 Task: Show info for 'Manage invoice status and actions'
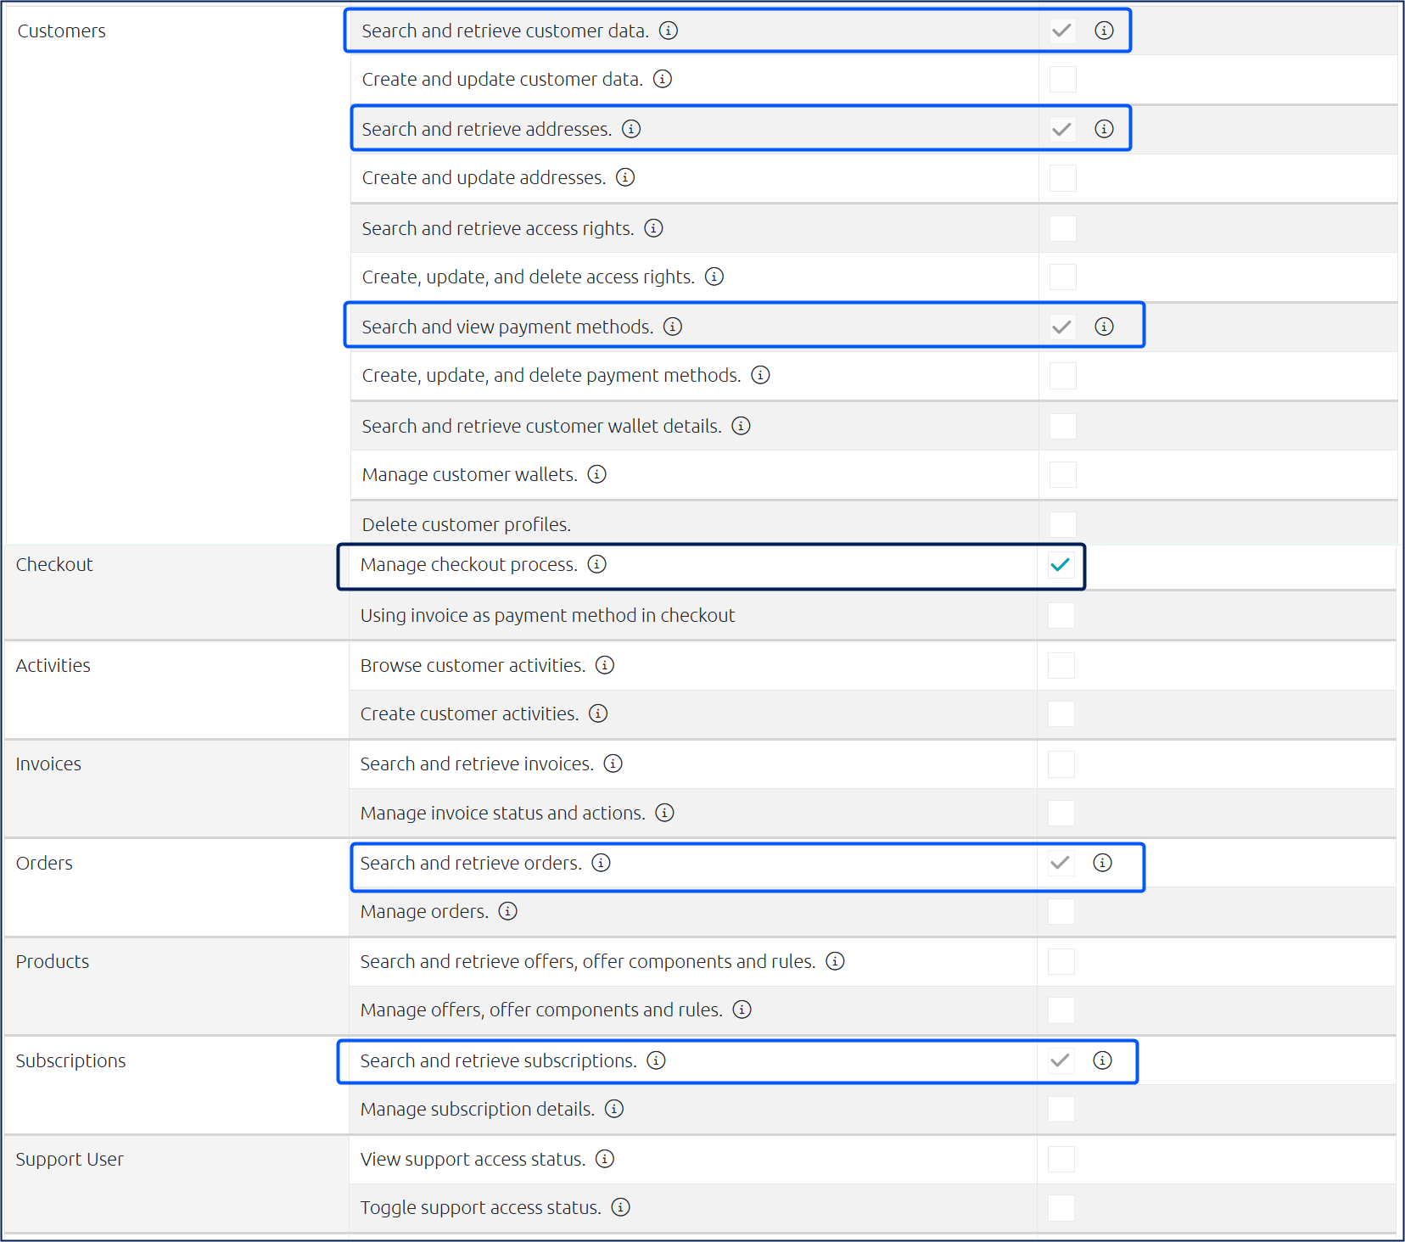[x=665, y=813]
